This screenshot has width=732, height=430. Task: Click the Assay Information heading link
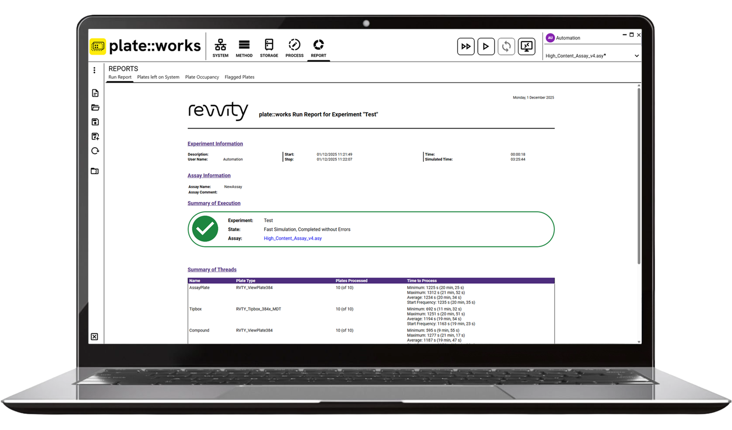(x=209, y=175)
